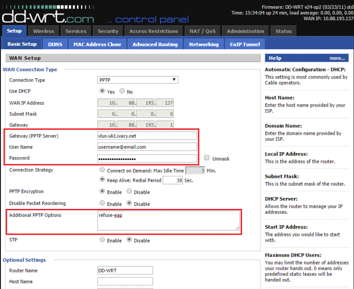Select the EoIP Tunnel sub-tab

245,45
